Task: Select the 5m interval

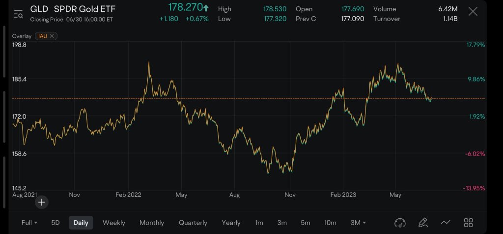Action: pos(306,222)
